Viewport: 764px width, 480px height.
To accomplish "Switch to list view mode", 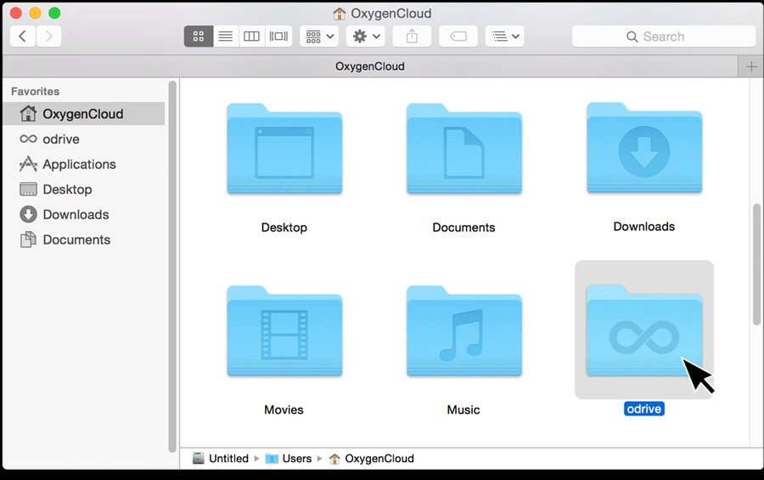I will [x=225, y=37].
